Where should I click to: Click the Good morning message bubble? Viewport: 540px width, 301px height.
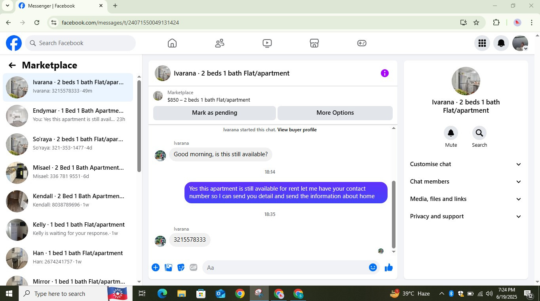(x=221, y=154)
